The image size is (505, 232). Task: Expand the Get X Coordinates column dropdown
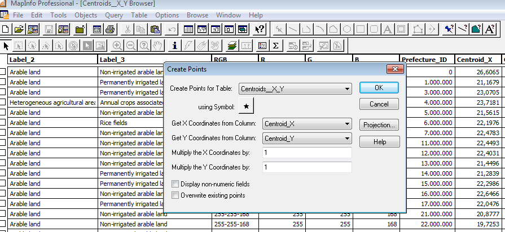(x=347, y=124)
